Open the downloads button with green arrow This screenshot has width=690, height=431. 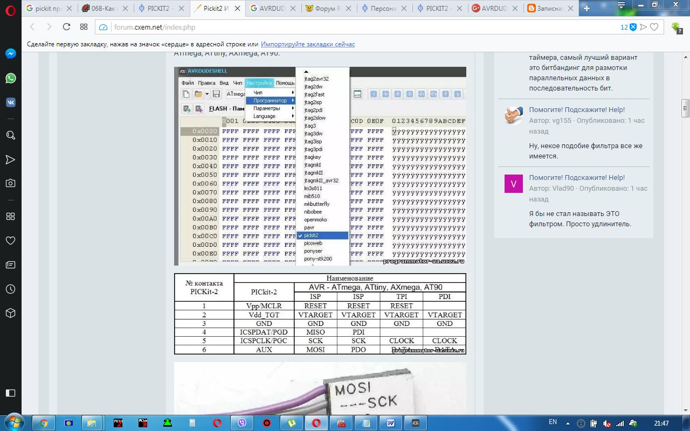[676, 27]
